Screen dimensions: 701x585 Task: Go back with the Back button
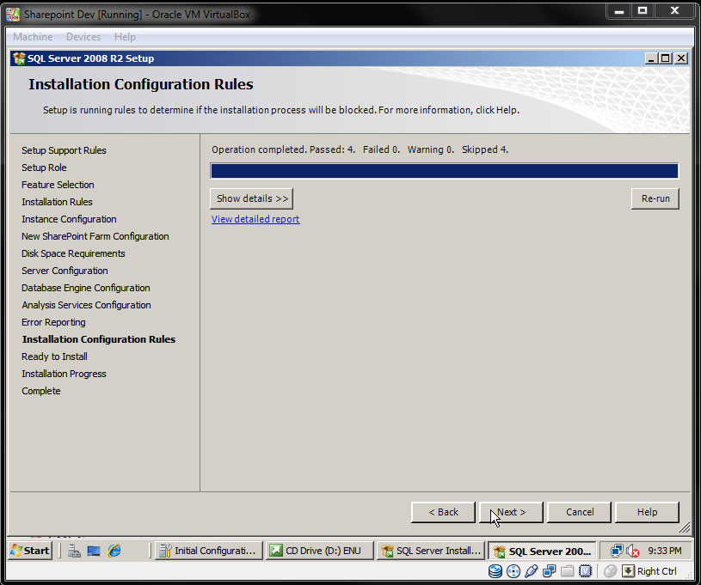443,512
